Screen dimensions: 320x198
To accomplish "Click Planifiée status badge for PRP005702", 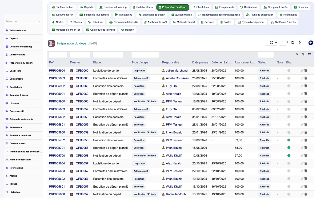I will coord(265,140).
